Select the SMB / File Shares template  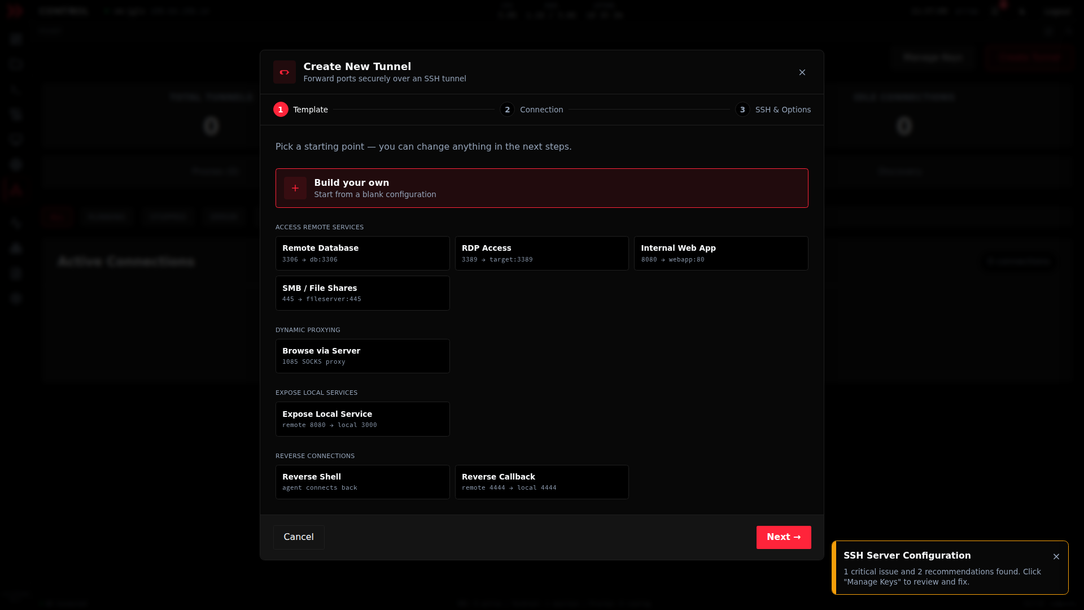362,293
